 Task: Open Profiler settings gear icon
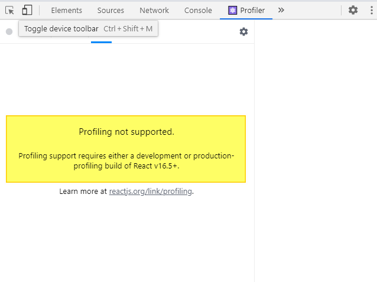click(x=243, y=32)
